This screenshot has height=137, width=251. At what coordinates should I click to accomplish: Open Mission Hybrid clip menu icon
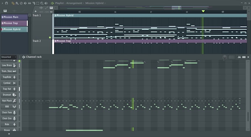click(55, 16)
